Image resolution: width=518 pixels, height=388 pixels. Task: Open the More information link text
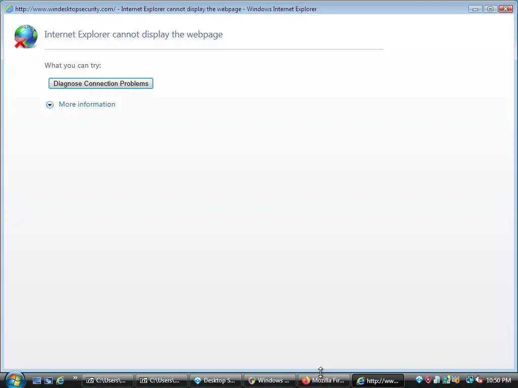click(x=87, y=104)
